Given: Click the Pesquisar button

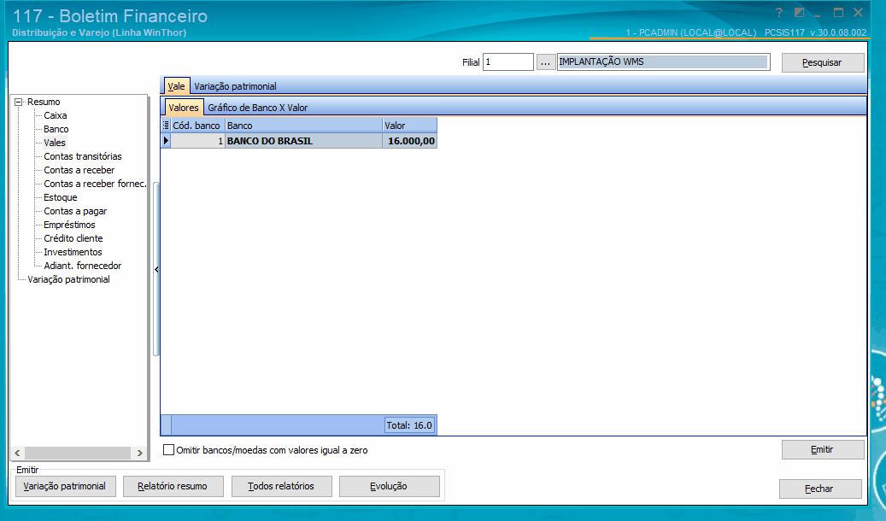Looking at the screenshot, I should 823,62.
